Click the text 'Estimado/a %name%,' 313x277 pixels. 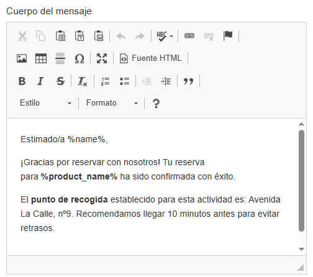[64, 139]
